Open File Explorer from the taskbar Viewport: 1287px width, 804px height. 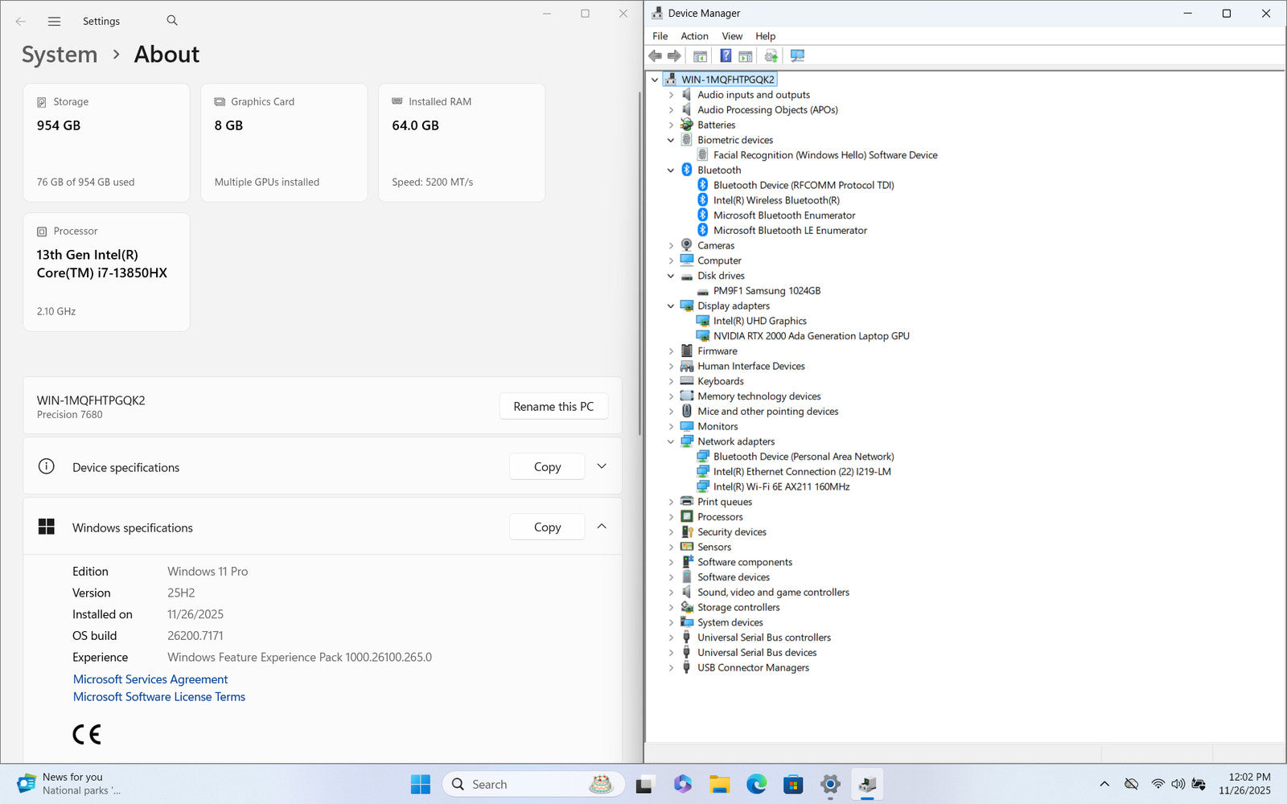tap(719, 784)
